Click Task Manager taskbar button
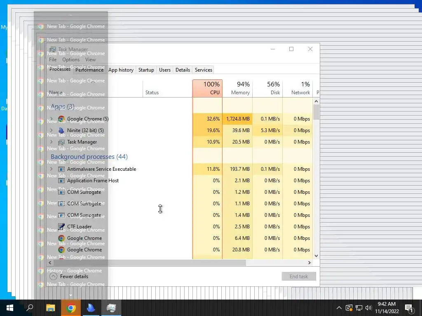This screenshot has width=422, height=316. tap(111, 308)
